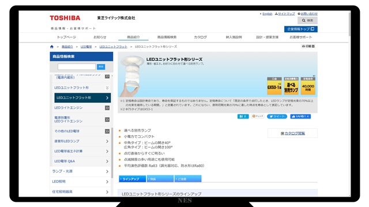Click the GX53-1a badge icon

point(274,86)
